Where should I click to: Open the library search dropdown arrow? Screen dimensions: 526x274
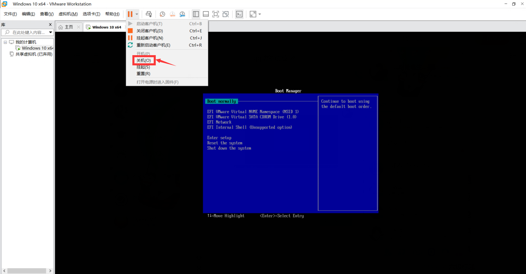pos(51,32)
